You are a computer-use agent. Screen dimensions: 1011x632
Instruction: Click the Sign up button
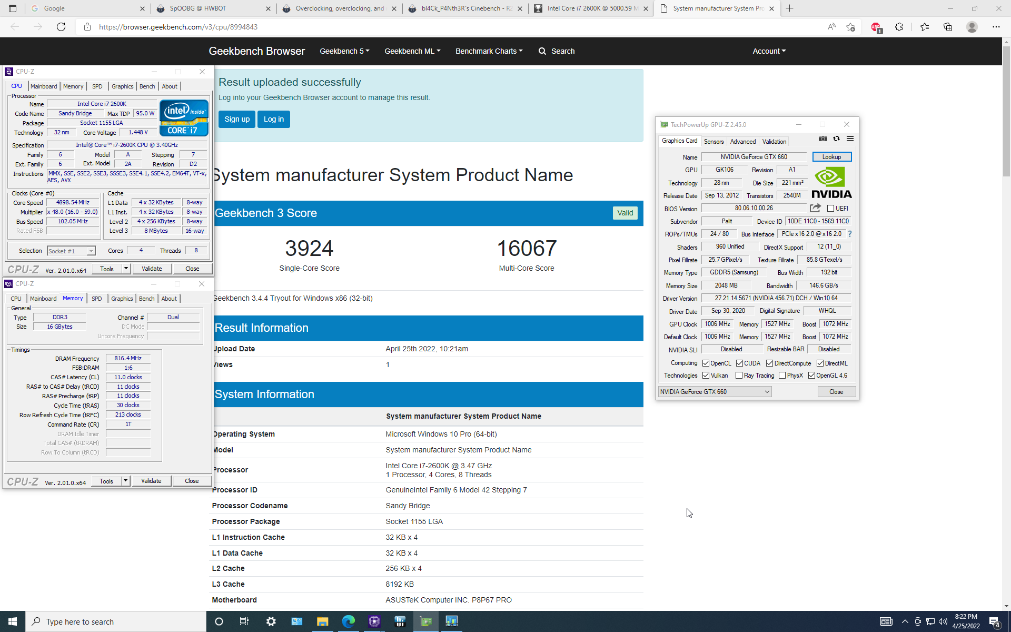[x=237, y=119]
